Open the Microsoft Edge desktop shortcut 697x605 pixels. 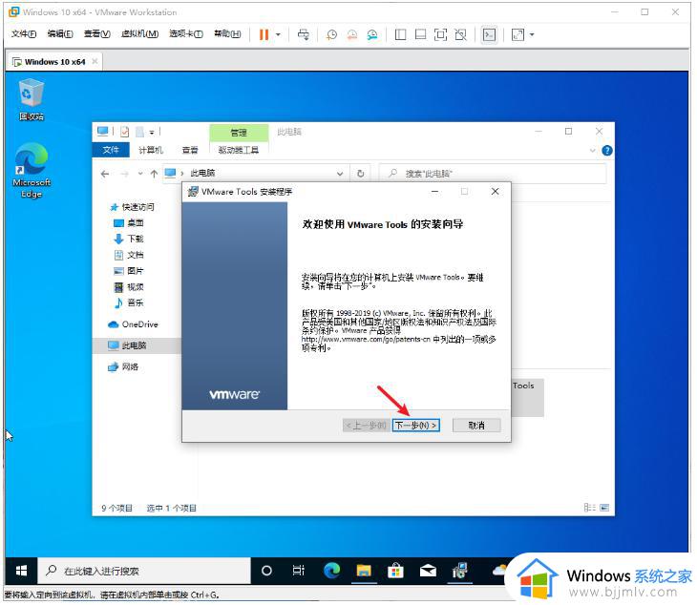(x=32, y=171)
